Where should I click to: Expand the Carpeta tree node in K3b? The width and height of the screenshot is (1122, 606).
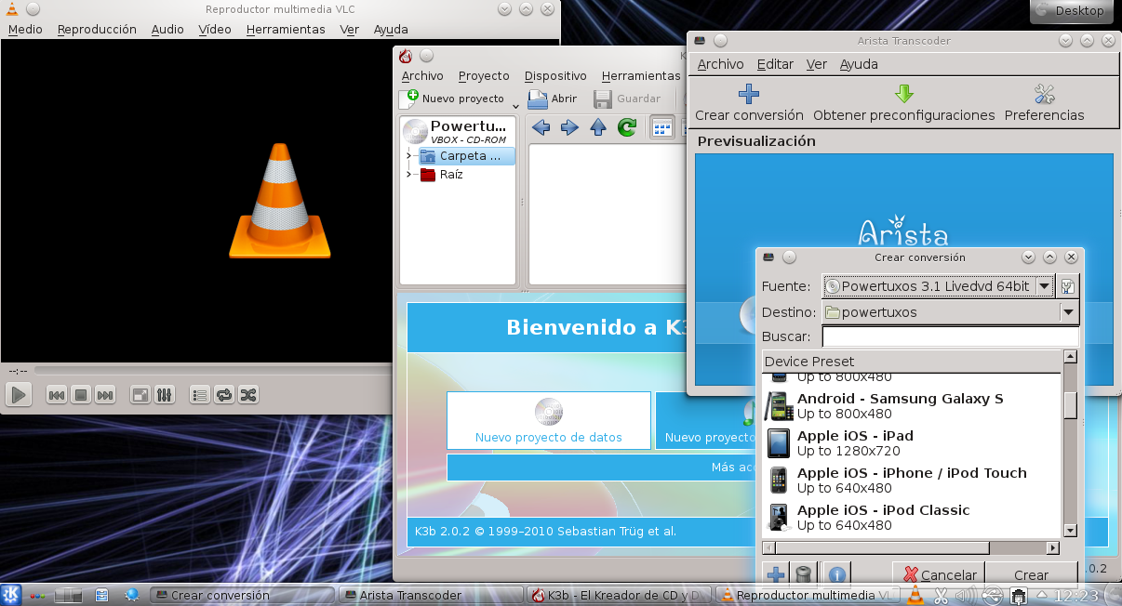(408, 155)
